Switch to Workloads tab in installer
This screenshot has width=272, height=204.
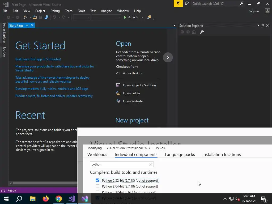(x=97, y=154)
